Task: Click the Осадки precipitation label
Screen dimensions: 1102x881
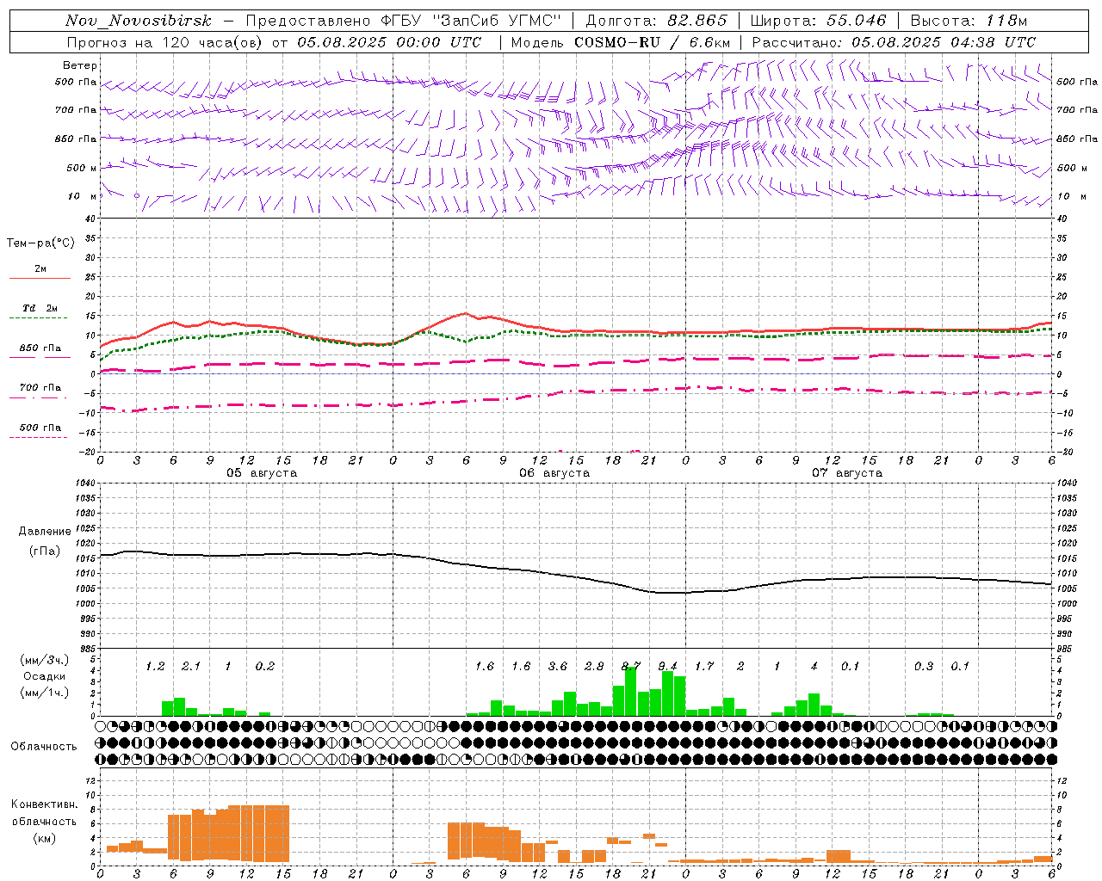Action: click(x=44, y=676)
